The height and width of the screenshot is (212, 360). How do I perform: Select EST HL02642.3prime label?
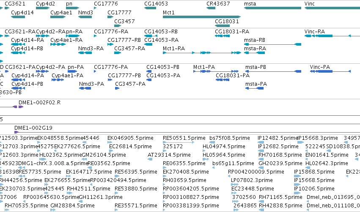[x=327, y=163]
